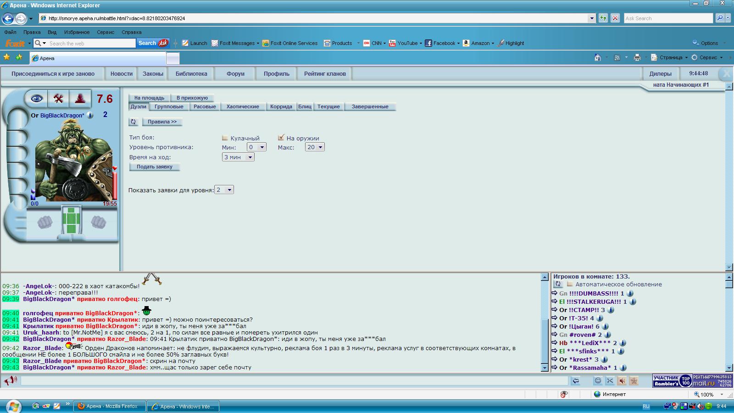This screenshot has height=413, width=734.
Task: Refresh the players-in-room list
Action: coord(558,285)
